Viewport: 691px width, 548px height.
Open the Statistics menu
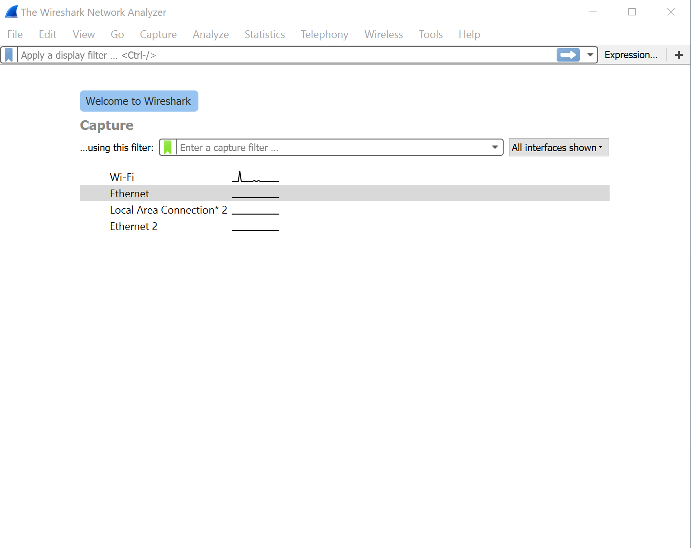[x=265, y=34]
